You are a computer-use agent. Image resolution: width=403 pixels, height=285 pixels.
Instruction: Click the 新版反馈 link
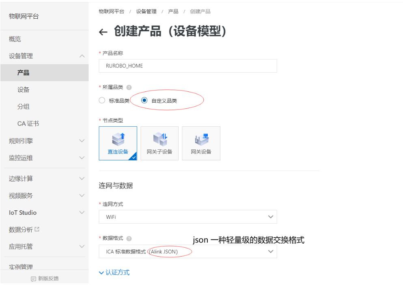tap(48, 279)
